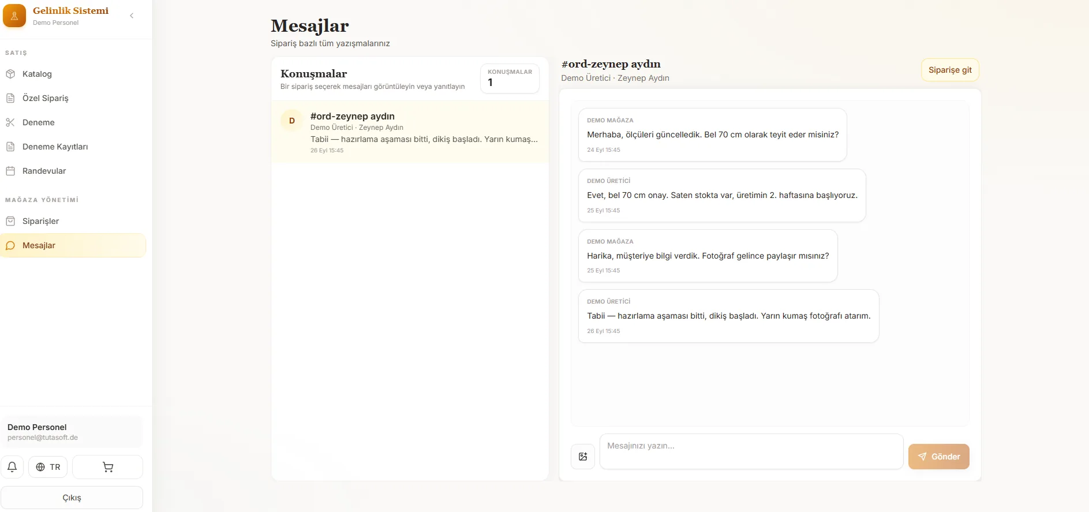Click the "Merhaba, ölçüleri güncelledik" message

click(x=712, y=134)
